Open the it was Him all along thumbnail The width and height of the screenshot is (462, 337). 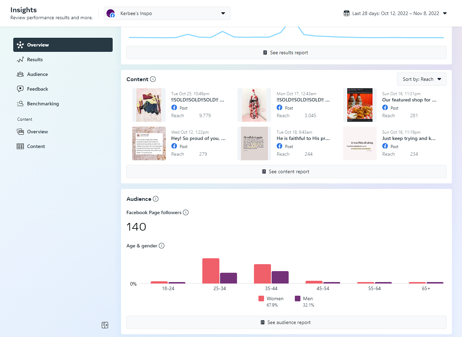(x=360, y=143)
